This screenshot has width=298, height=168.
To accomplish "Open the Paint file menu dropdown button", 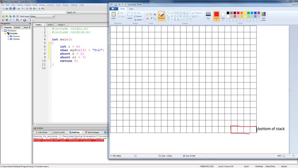I will (x=114, y=9).
